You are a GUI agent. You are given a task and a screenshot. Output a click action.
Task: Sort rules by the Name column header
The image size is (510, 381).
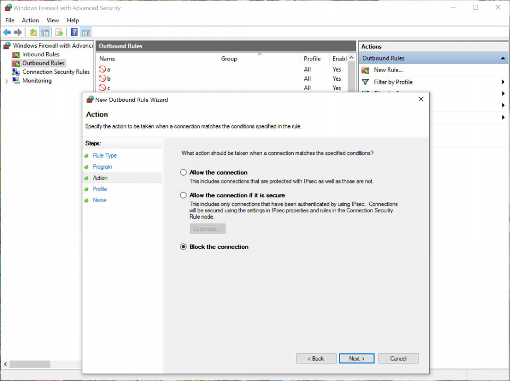[157, 59]
